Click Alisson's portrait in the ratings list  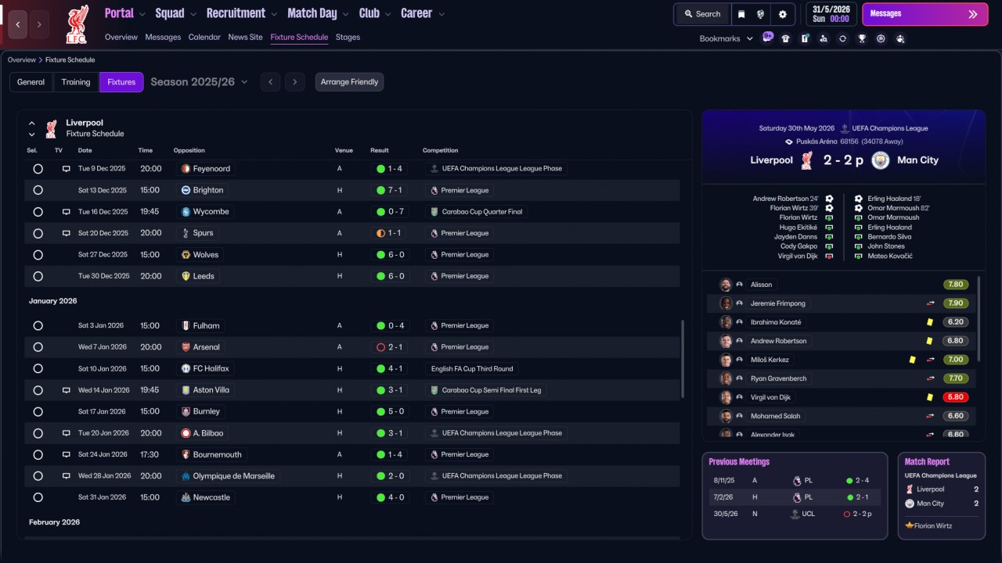[x=726, y=285]
